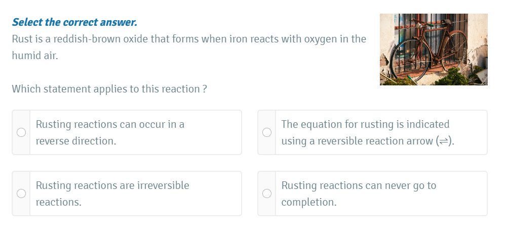Click the question 'Which statement applies to this reaction ?'
507x242 pixels.
tap(109, 89)
